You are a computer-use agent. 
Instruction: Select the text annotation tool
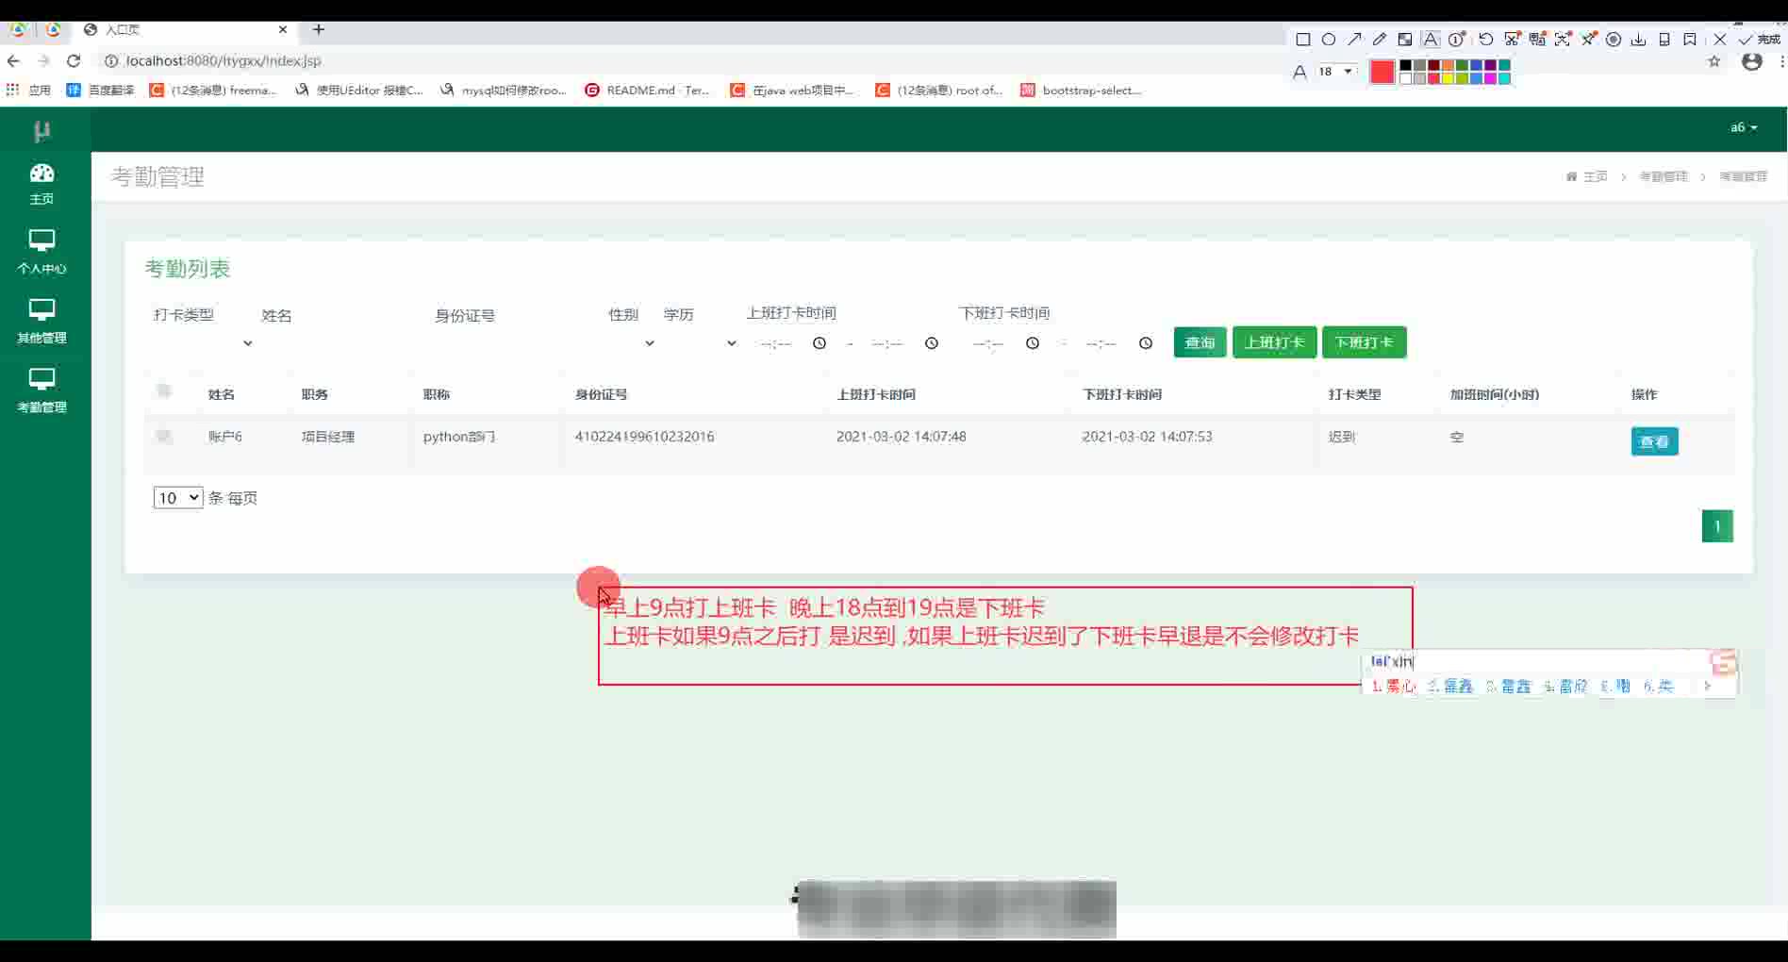[x=1431, y=40]
